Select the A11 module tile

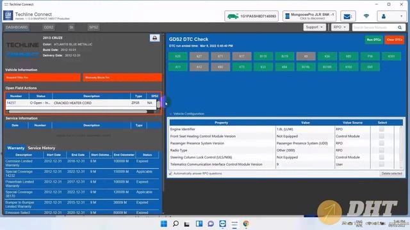[178, 67]
